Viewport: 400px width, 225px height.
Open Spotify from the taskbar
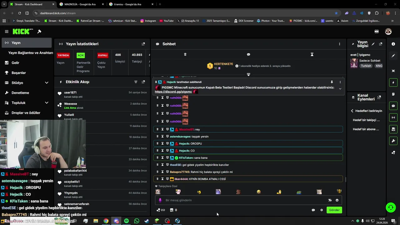click(x=126, y=221)
